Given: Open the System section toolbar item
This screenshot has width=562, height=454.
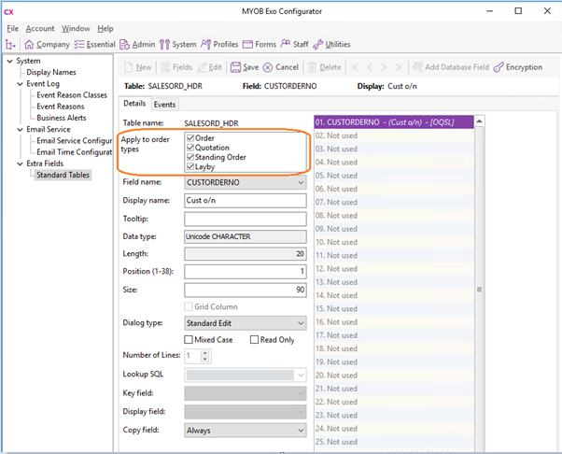Looking at the screenshot, I should [x=177, y=45].
